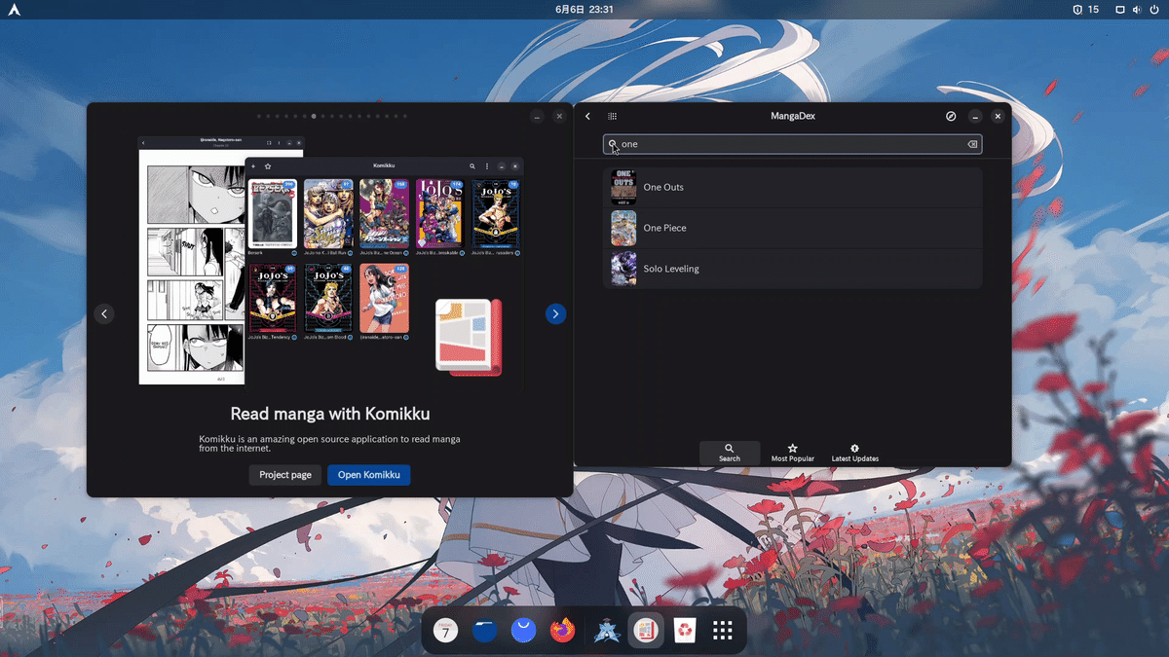Open the blue star app in dock
Screen dimensions: 1169x657
[607, 631]
